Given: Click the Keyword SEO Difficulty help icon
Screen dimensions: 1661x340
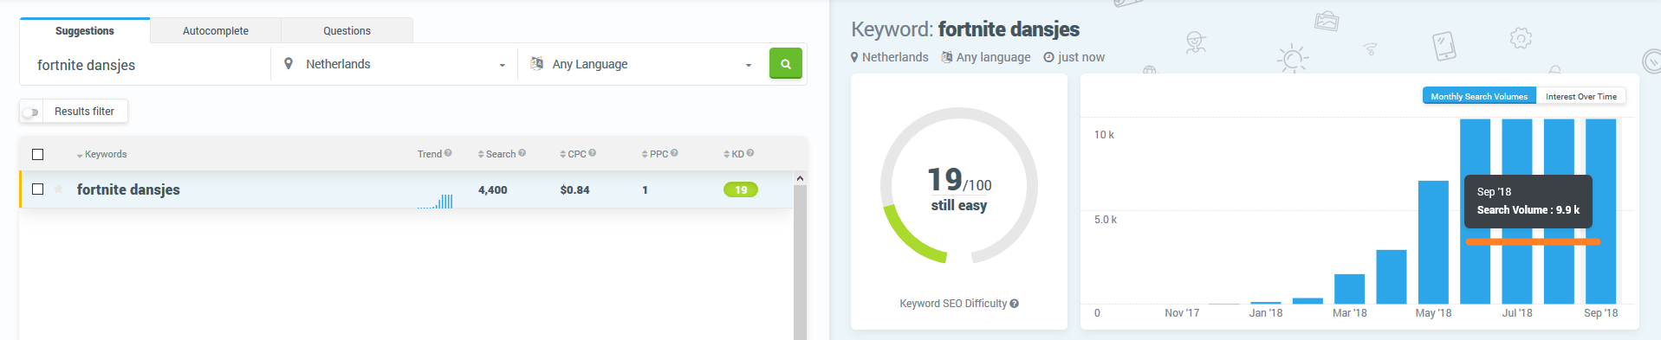Looking at the screenshot, I should pos(1015,304).
